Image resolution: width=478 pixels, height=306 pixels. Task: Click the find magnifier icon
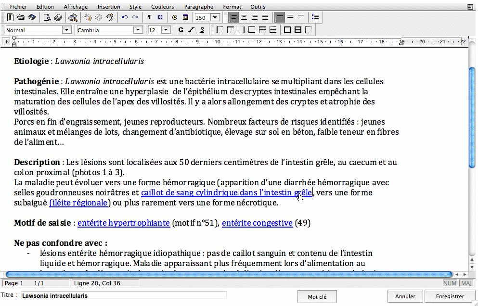click(73, 18)
